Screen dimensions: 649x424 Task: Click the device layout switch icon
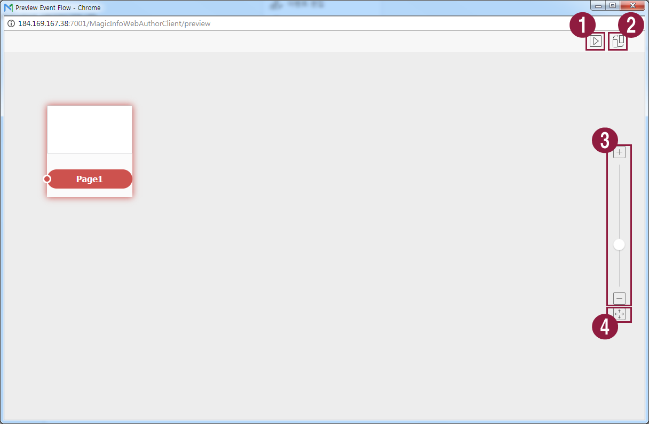click(x=618, y=41)
